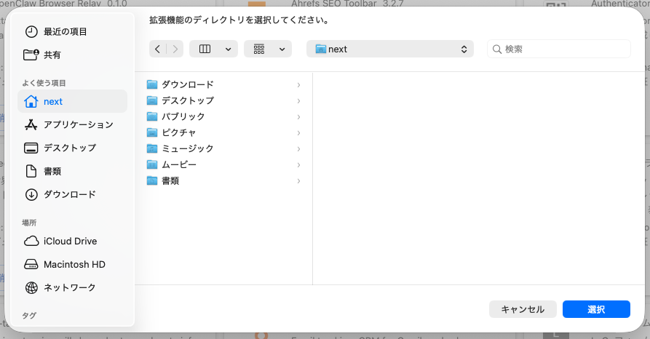Open the 'next' path popup menu
Viewport: 650px width, 339px height.
point(389,49)
